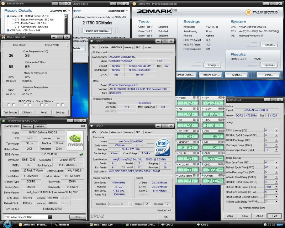Open the Start orb on taskbar
The image size is (285, 228).
click(7, 224)
